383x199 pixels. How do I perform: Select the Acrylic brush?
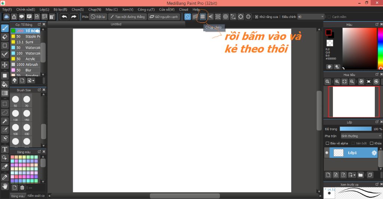click(25, 59)
